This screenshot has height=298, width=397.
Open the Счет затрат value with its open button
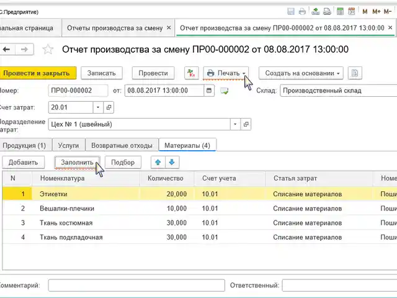pyautogui.click(x=109, y=107)
